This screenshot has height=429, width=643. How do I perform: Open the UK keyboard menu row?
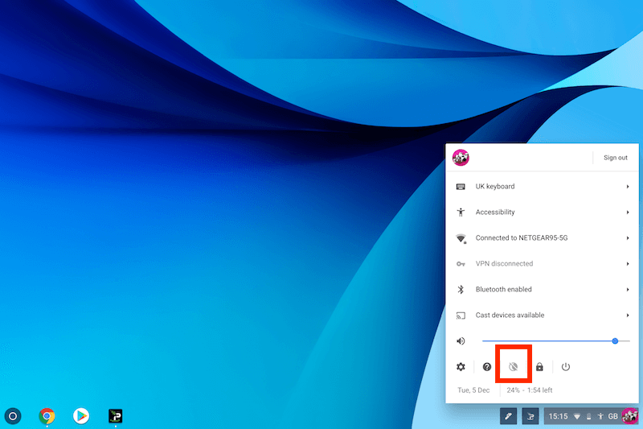coord(542,187)
